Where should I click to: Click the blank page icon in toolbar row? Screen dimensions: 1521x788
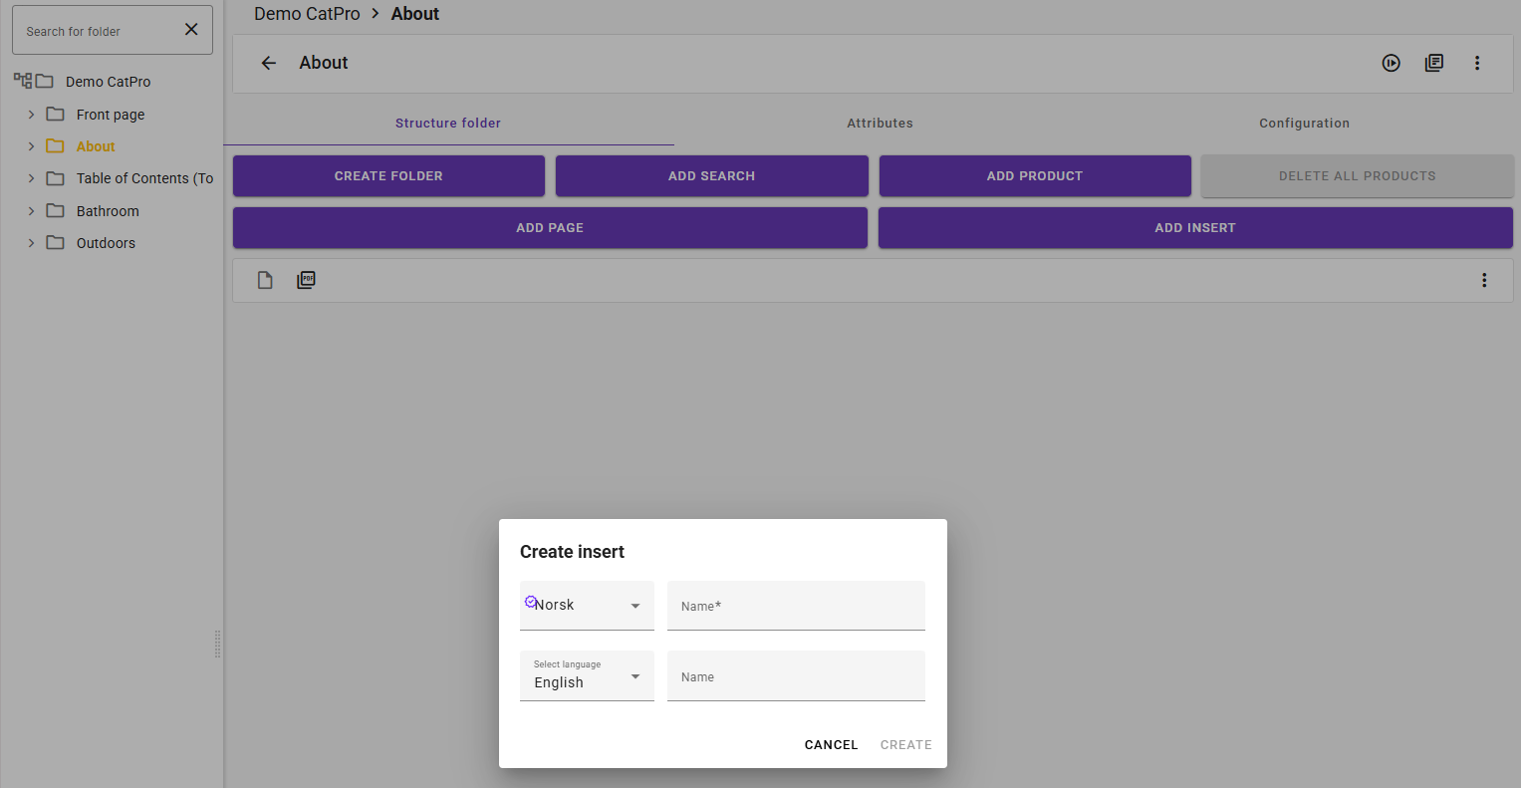(265, 280)
